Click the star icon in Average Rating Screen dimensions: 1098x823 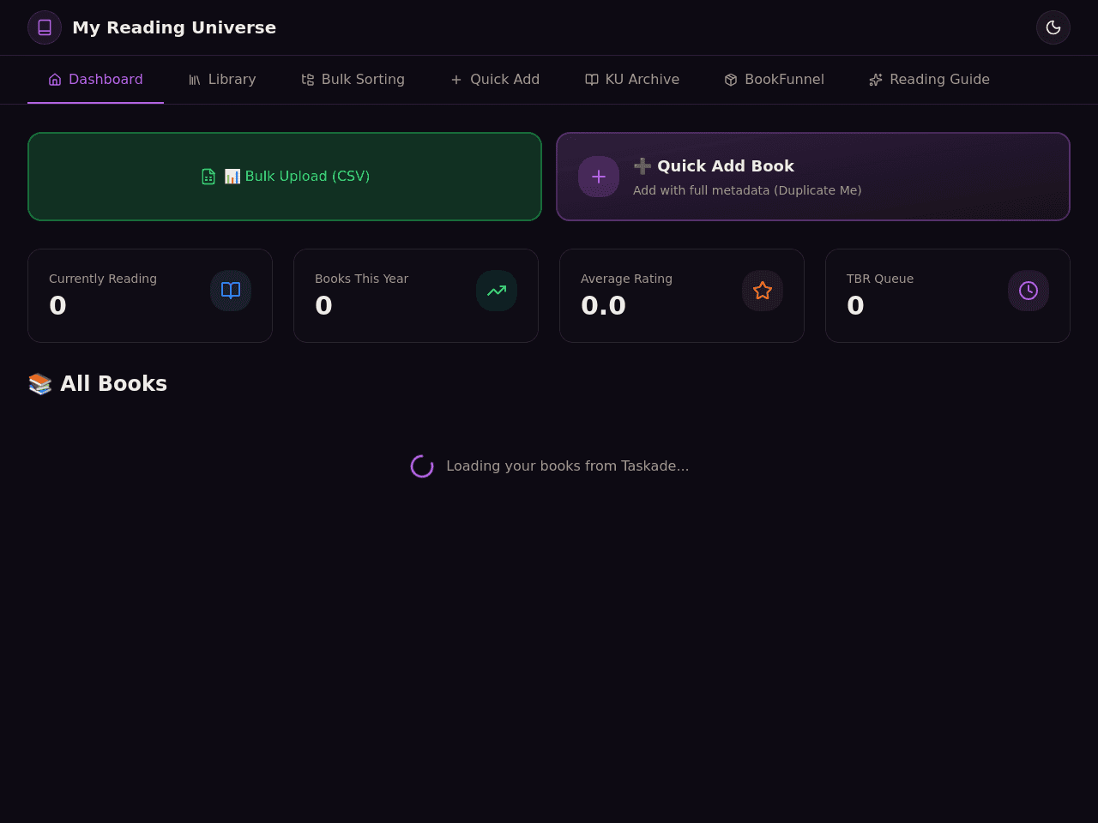tap(763, 291)
